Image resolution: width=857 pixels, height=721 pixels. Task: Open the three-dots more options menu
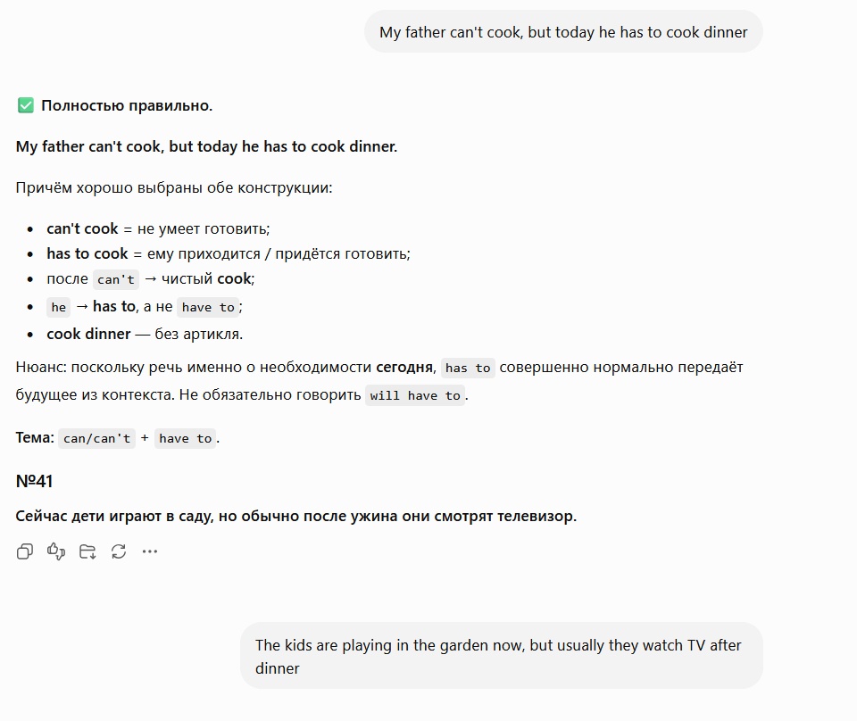pos(150,551)
